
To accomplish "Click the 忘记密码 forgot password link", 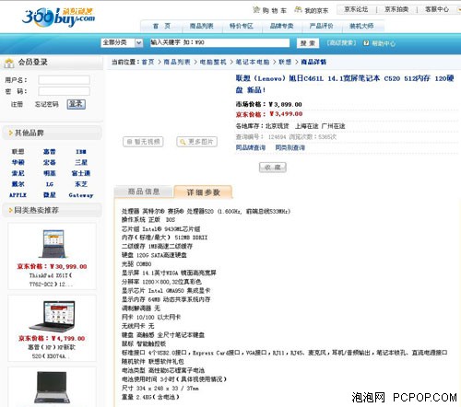I will coord(46,104).
